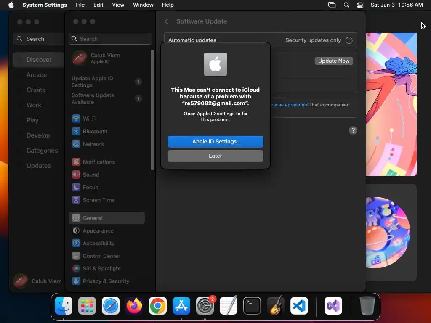Open the View menu
This screenshot has width=431, height=323.
tap(118, 5)
